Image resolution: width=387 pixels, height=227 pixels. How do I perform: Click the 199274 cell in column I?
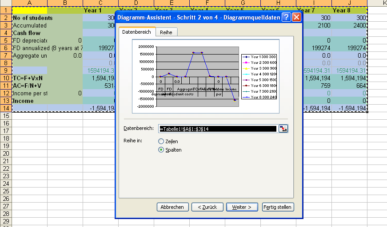[317, 48]
